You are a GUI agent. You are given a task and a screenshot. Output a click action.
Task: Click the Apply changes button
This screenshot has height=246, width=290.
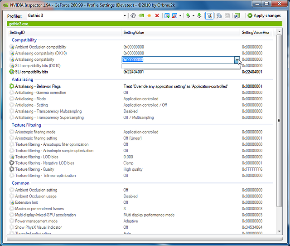[x=264, y=15]
